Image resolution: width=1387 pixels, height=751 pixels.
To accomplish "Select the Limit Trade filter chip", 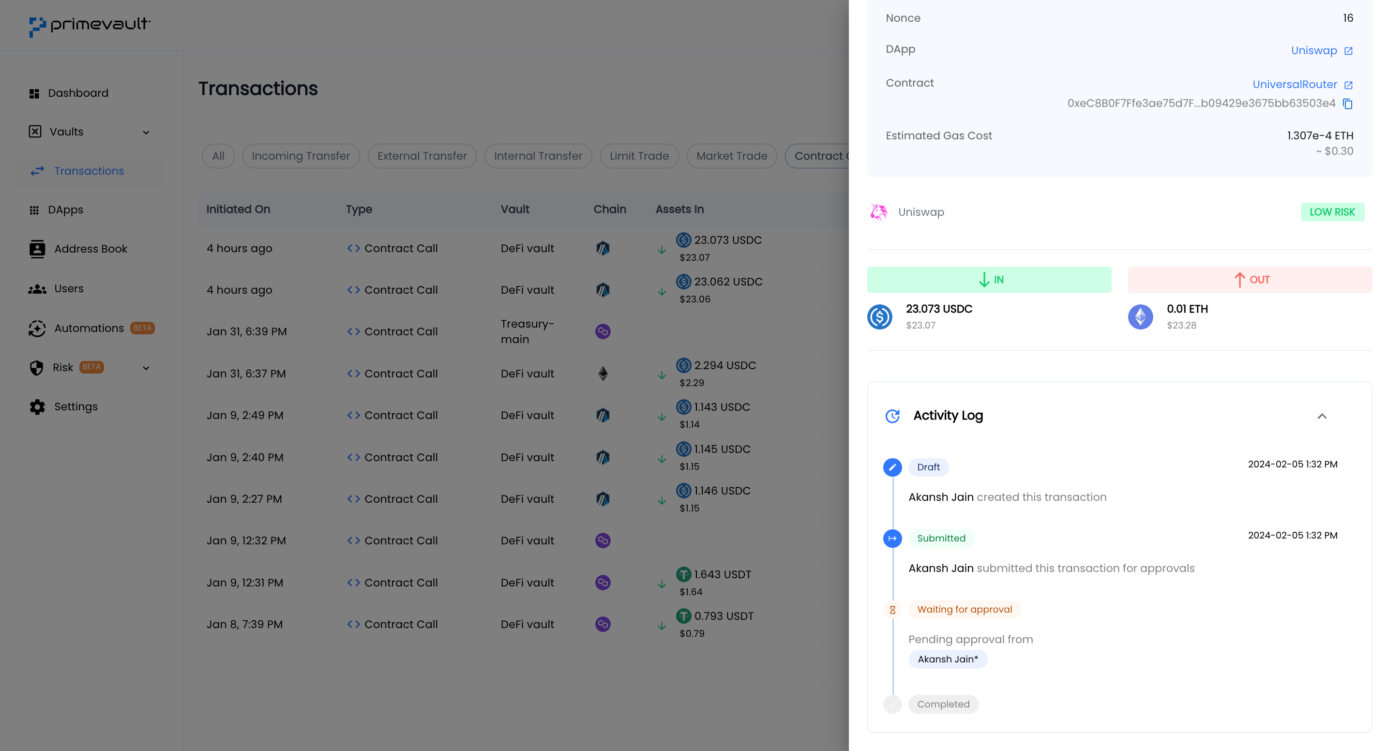I will tap(639, 156).
